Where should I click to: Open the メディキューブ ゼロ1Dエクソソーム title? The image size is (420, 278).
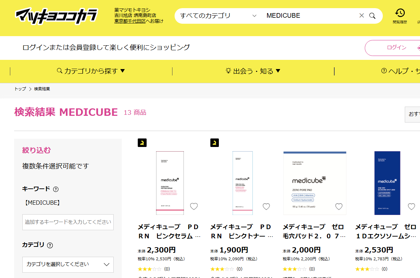386,231
